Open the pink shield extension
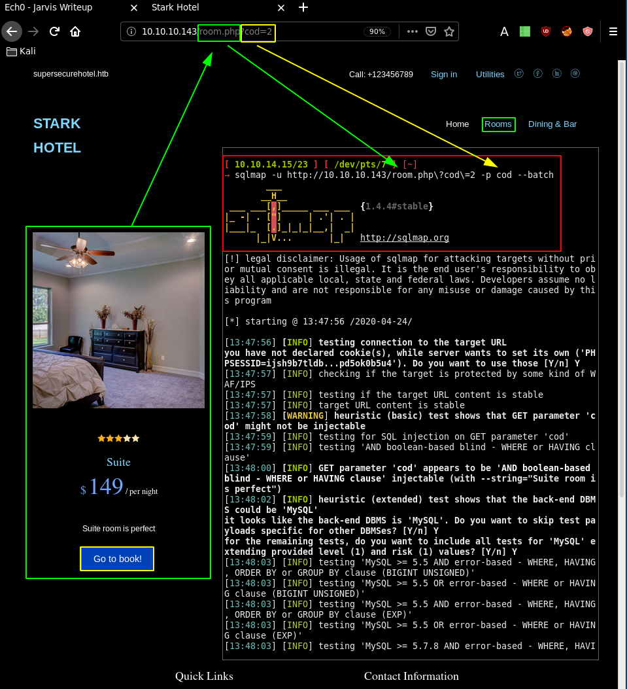 tap(588, 31)
